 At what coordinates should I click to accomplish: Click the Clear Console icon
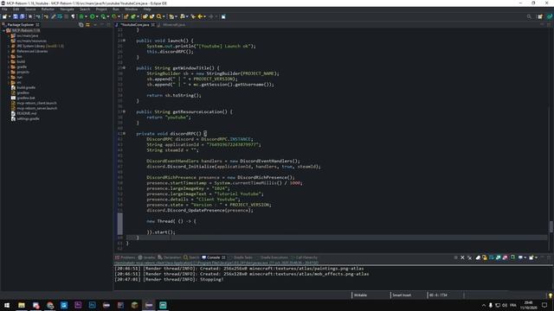(478, 257)
